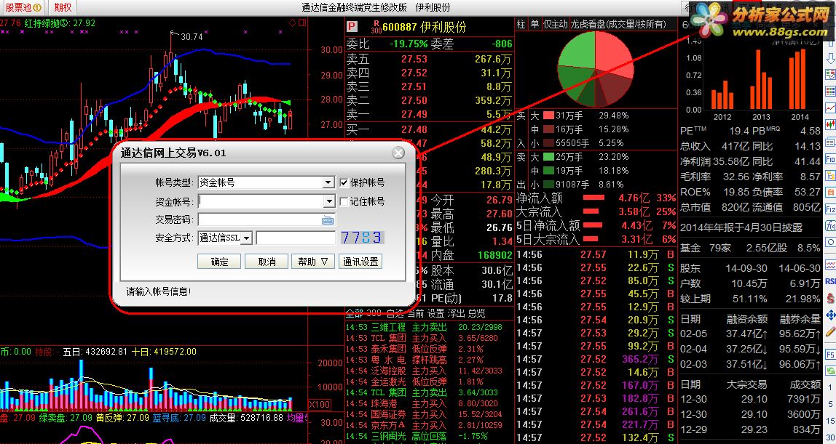Expand the 帮助 ▽ dropdown button
This screenshot has height=444, width=836.
pos(313,262)
